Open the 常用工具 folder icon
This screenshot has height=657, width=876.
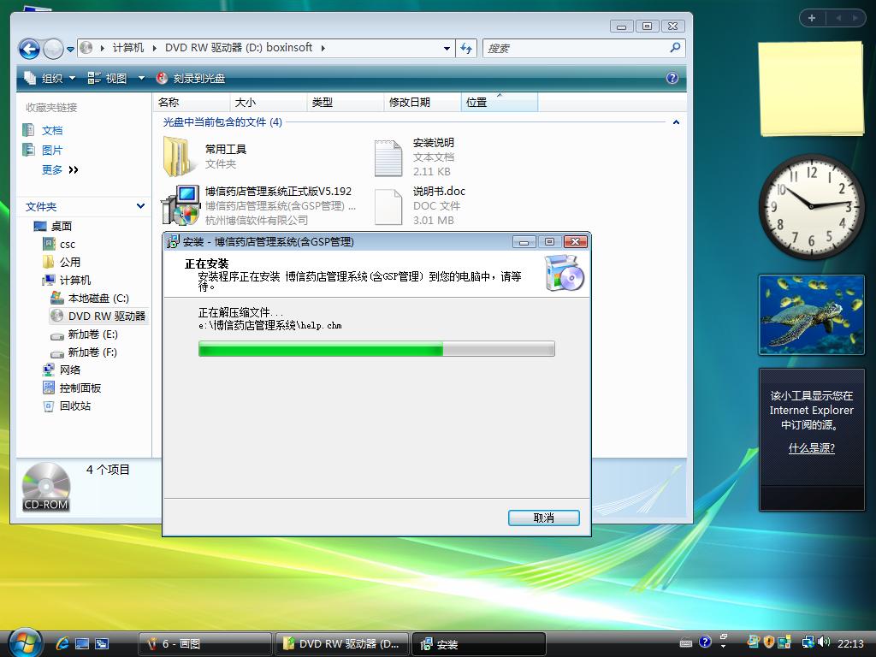[178, 157]
